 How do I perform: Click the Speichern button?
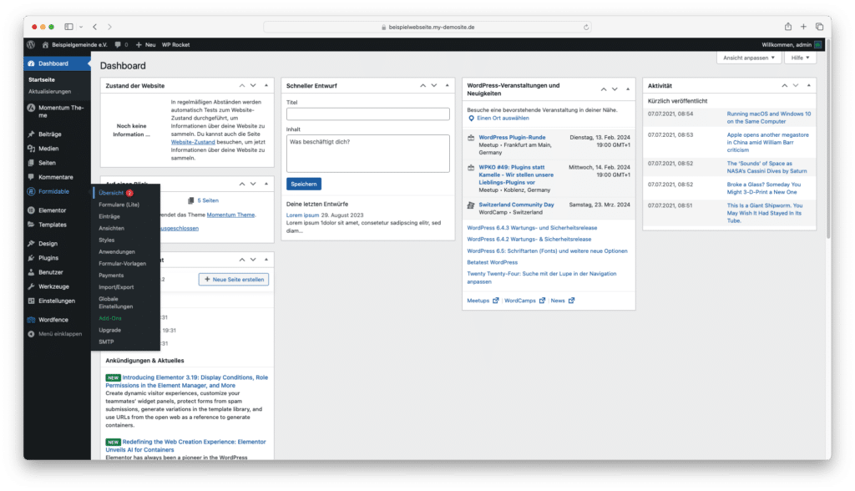click(x=304, y=184)
